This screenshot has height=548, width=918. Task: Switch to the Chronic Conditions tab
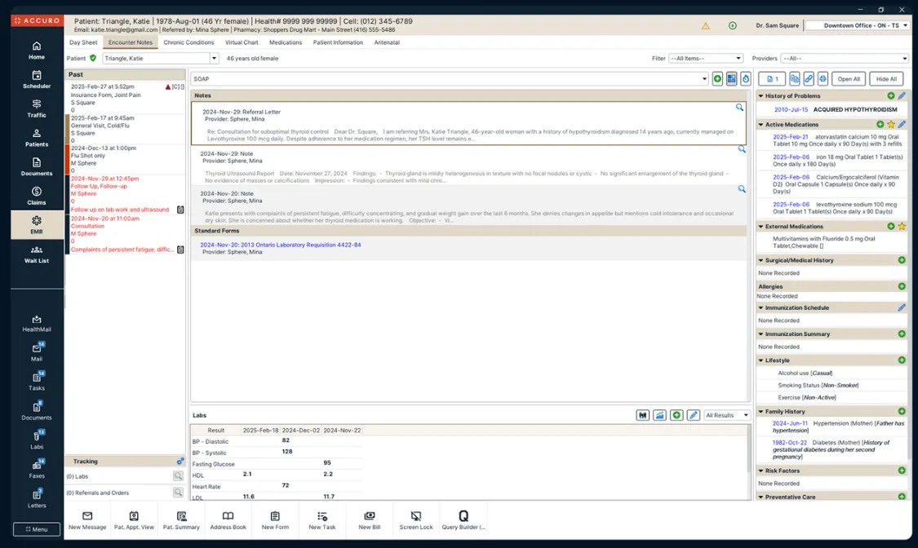click(188, 42)
